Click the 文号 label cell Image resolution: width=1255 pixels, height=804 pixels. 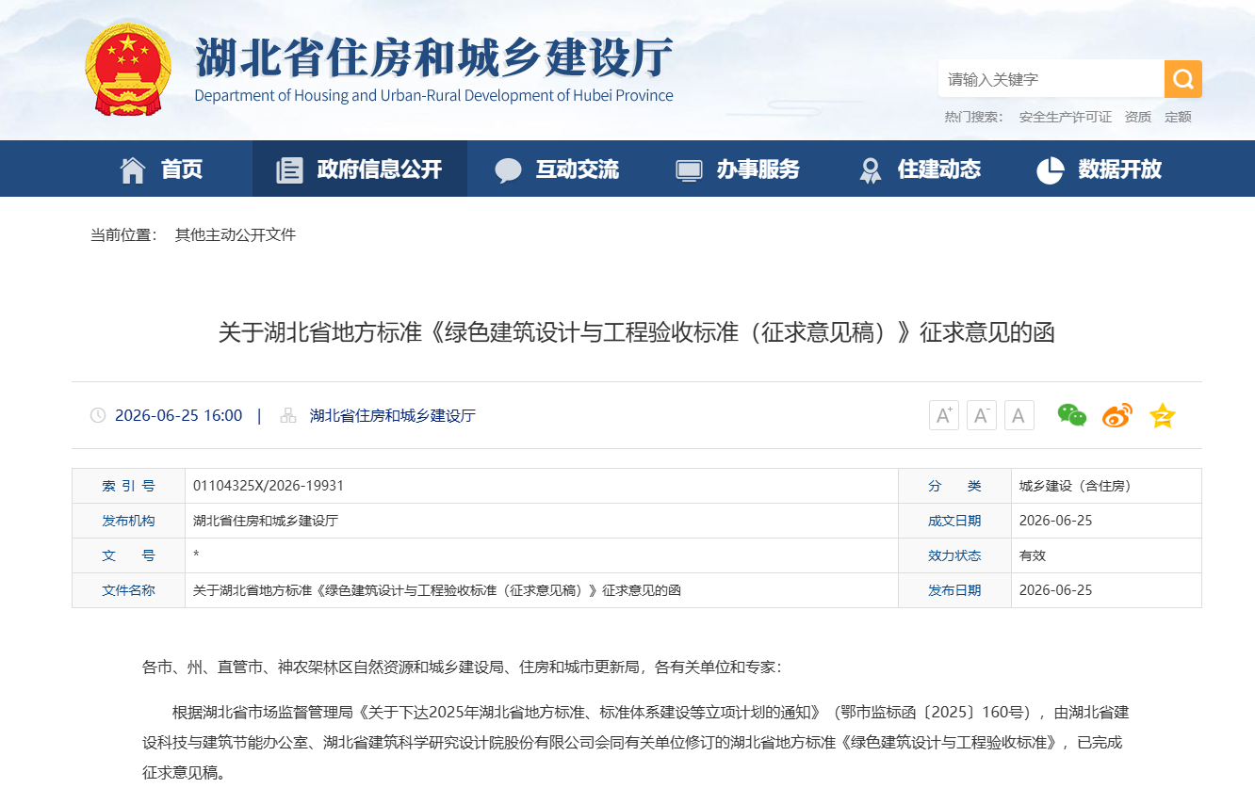point(129,555)
